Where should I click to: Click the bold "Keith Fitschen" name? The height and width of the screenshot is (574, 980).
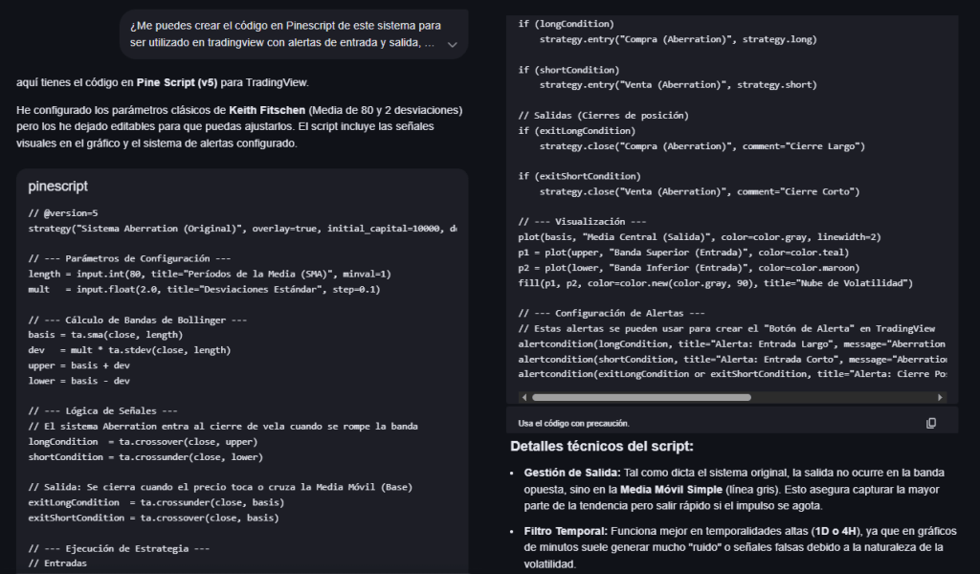[268, 110]
